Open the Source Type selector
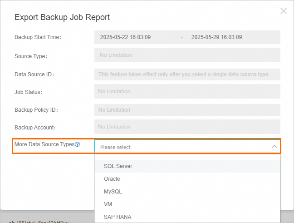 (x=187, y=55)
